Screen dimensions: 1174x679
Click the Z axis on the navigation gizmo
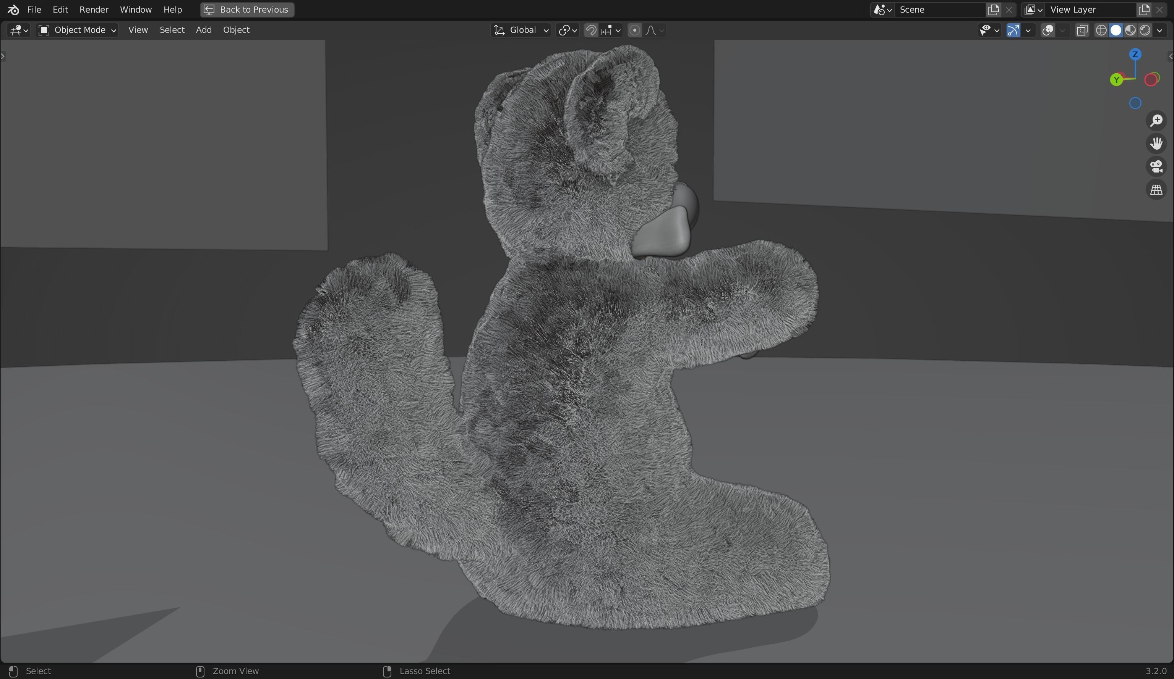1135,55
